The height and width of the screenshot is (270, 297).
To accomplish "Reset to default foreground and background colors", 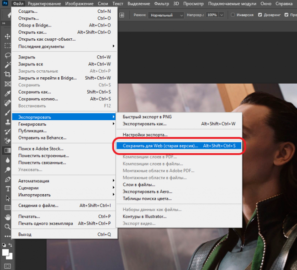I will (4, 245).
